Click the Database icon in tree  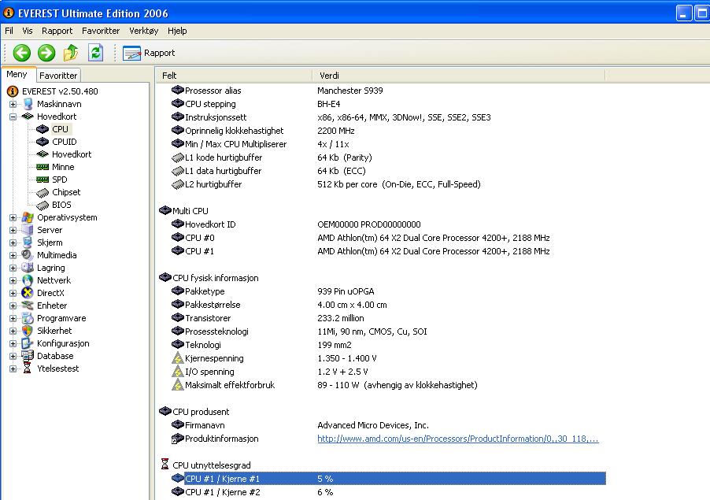[28, 356]
